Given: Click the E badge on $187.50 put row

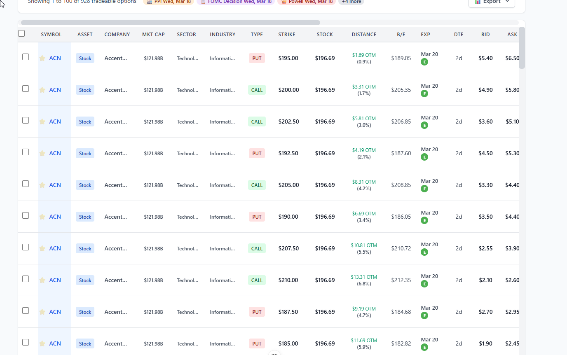Looking at the screenshot, I should [x=424, y=315].
